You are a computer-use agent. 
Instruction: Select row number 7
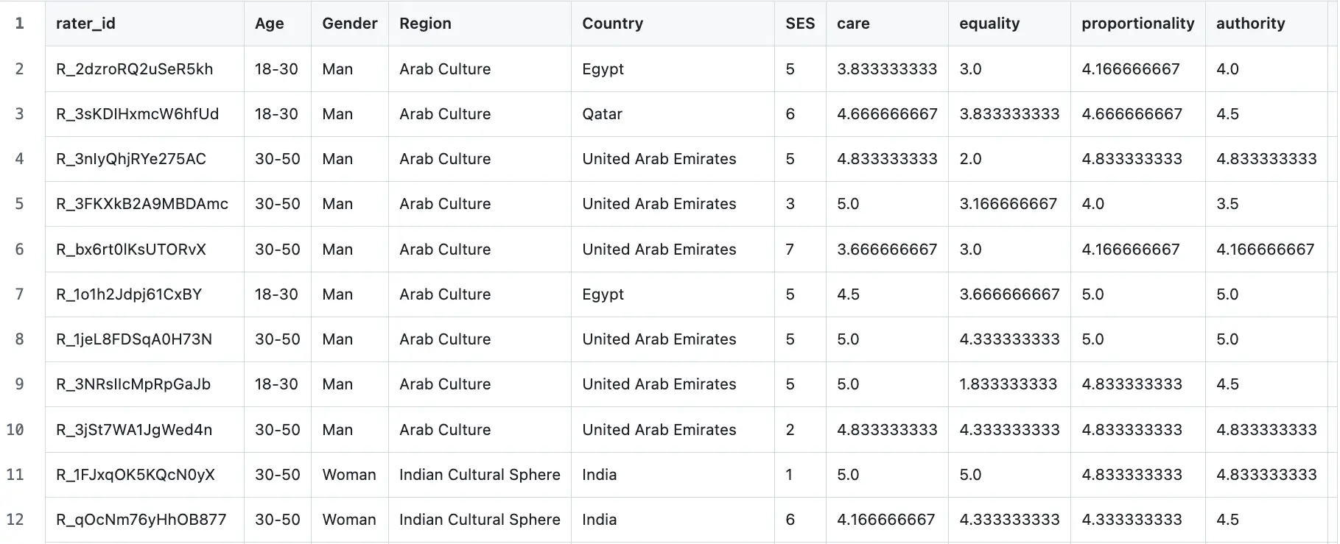(20, 294)
